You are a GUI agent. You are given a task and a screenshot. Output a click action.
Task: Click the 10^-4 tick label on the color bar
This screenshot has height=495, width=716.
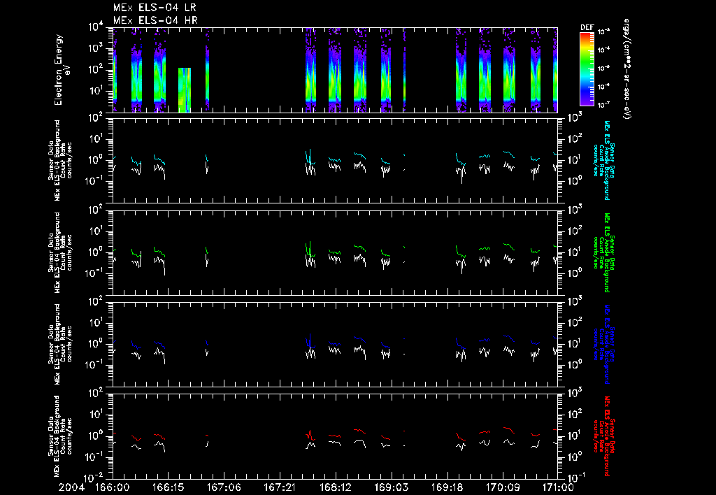click(603, 50)
